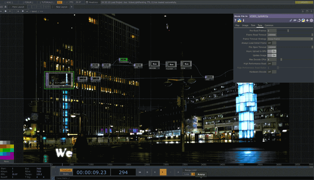Click the download/save icon in layout bar
Viewport: 314px width, 180px height.
[6, 7]
